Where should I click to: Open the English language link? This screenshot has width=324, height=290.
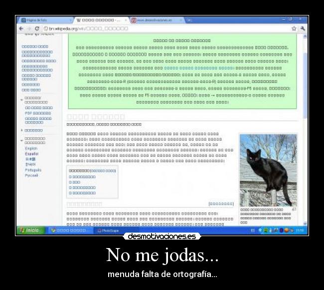(x=31, y=149)
